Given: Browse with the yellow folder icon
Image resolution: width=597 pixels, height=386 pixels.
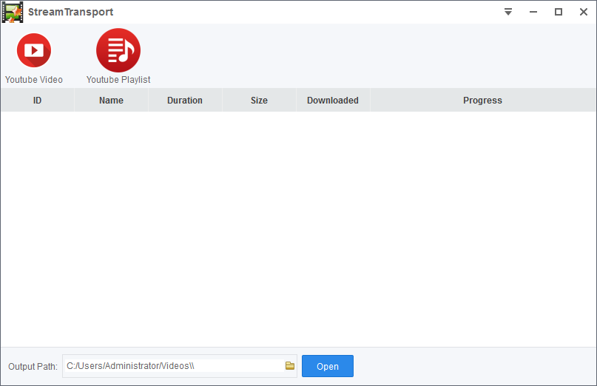Looking at the screenshot, I should 290,366.
